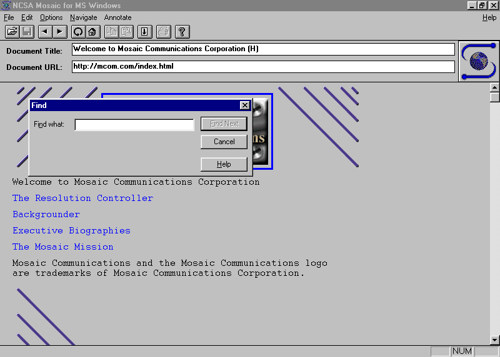Go to home page with house icon
500x357 pixels.
click(92, 32)
